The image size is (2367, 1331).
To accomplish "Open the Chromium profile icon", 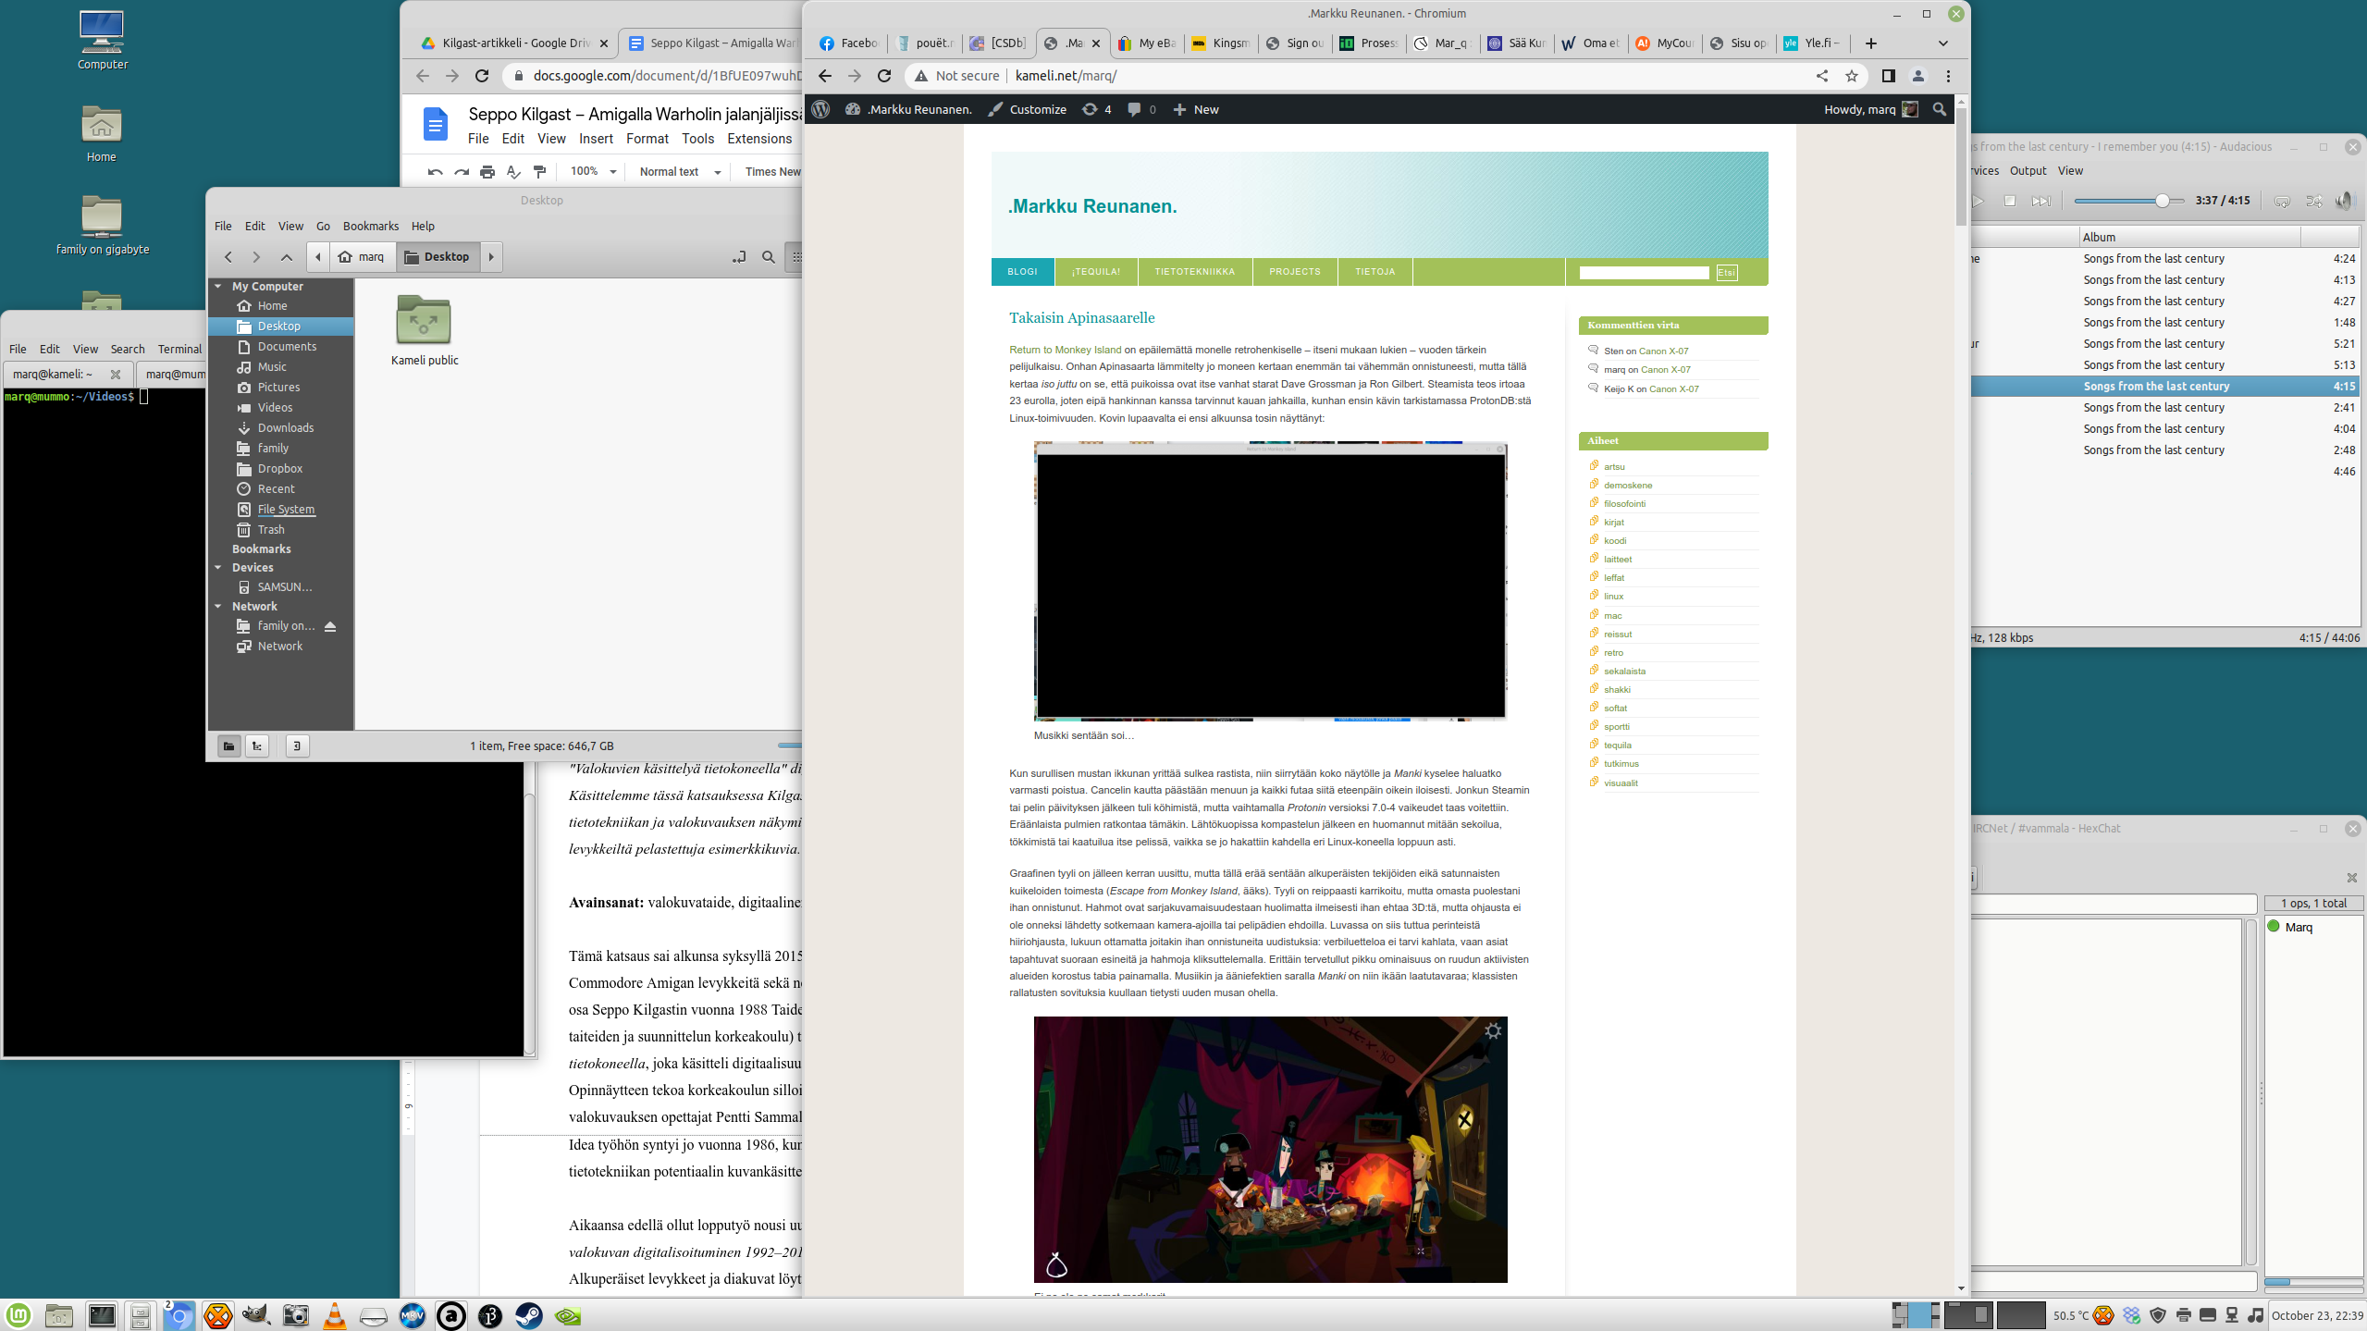I will (1917, 76).
